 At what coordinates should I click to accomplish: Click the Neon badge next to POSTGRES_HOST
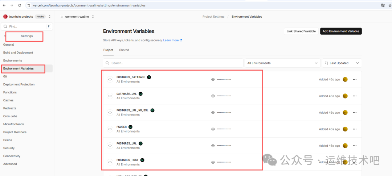(143, 160)
